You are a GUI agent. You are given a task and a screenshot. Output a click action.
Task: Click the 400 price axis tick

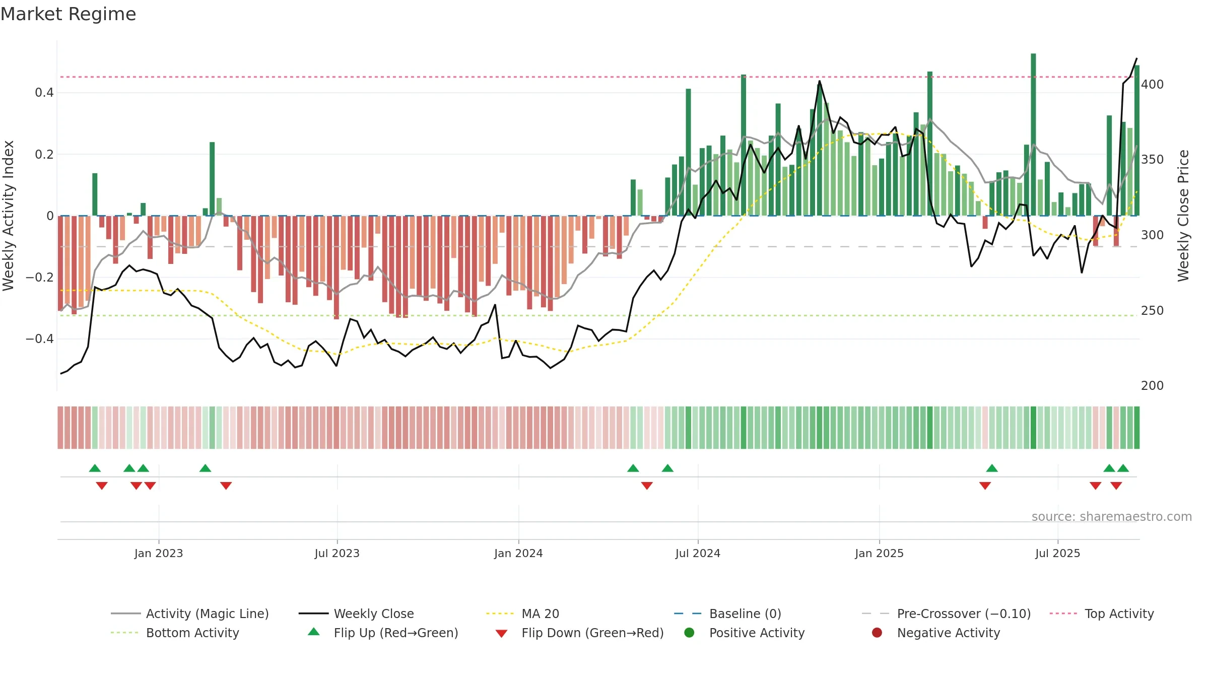click(1152, 85)
